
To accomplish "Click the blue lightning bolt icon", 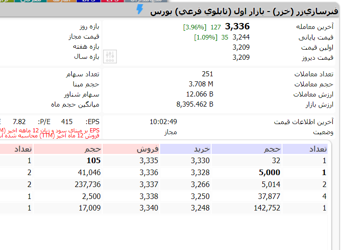I will (140, 10).
